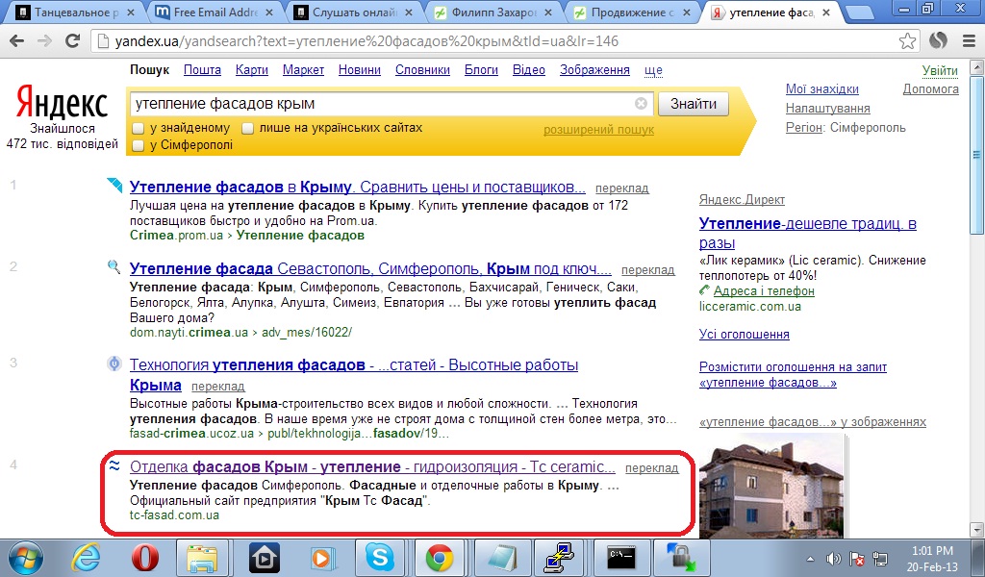Open the Пошта service link
Image resolution: width=985 pixels, height=577 pixels.
click(202, 69)
